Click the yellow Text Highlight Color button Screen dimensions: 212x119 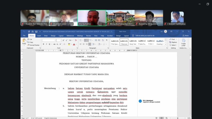(69, 44)
